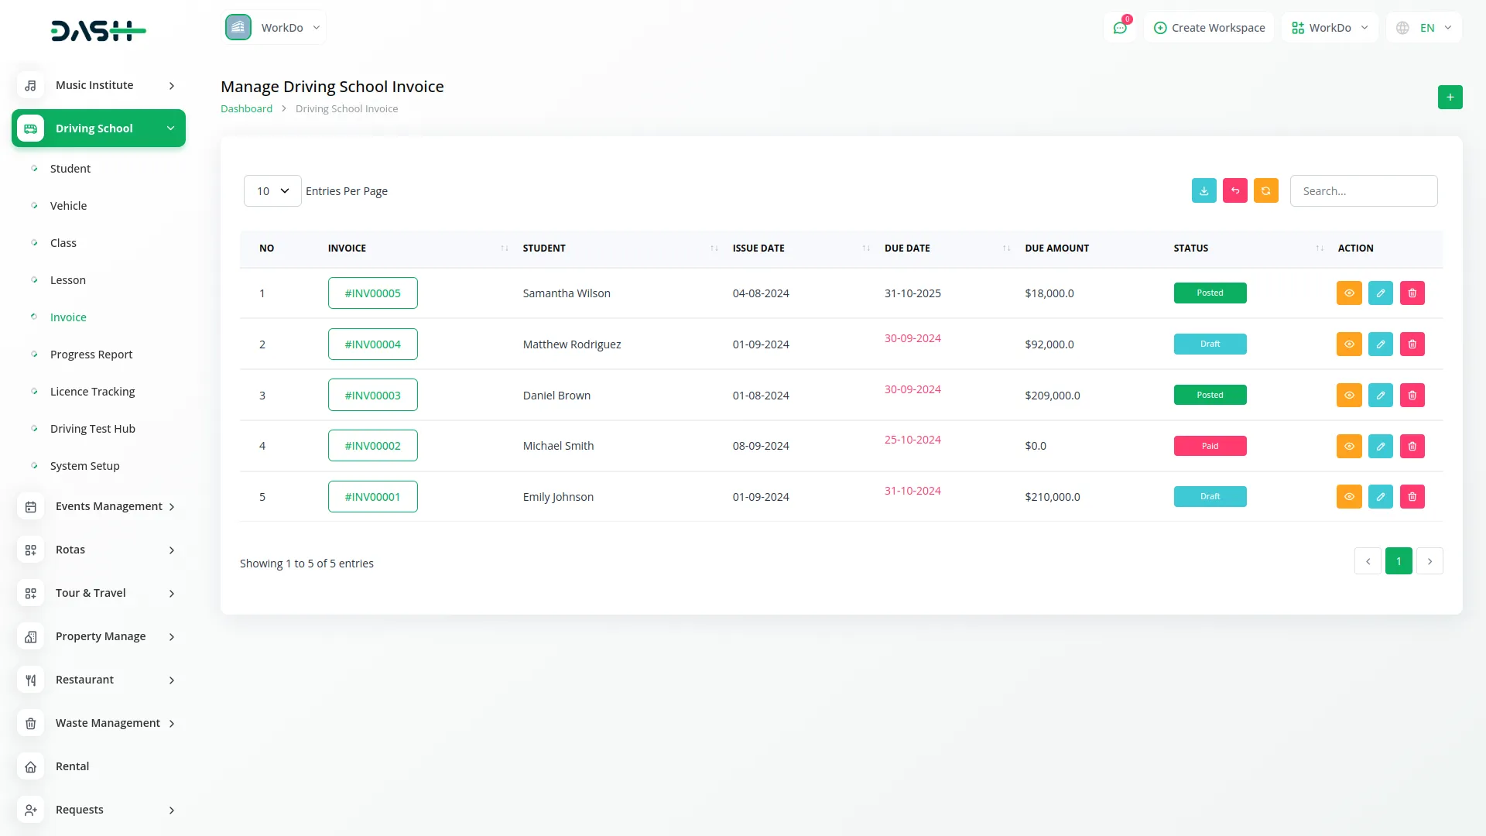View Samantha Wilson's invoice with eye icon
The image size is (1486, 836).
pyautogui.click(x=1348, y=293)
